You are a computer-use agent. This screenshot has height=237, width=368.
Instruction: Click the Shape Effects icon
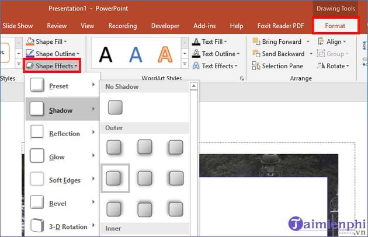30,66
